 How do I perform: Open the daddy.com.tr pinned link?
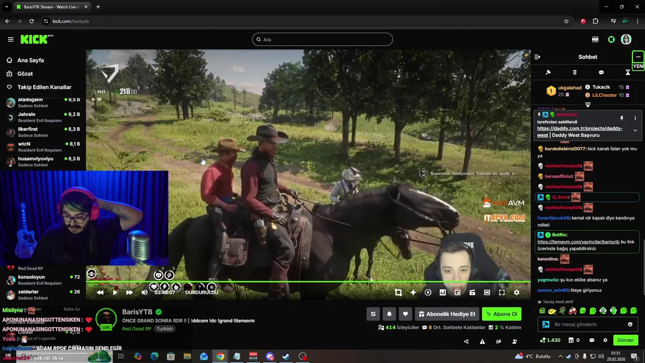579,132
